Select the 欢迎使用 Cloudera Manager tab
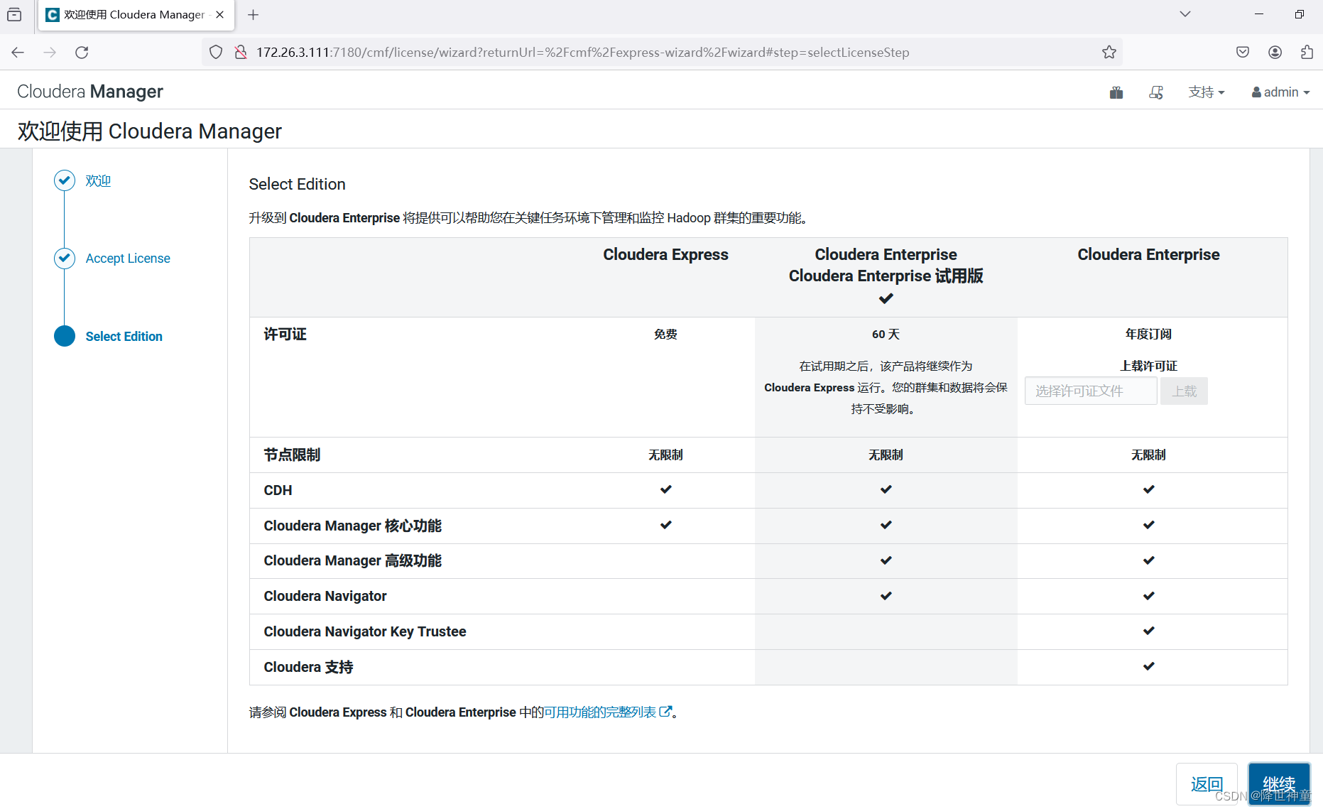Viewport: 1323px width, 809px height. (135, 15)
